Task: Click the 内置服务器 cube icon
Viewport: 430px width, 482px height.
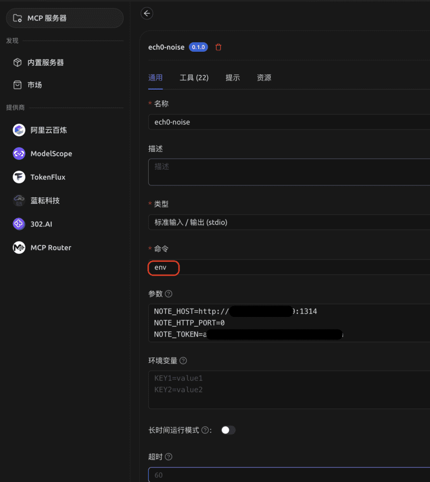Action: click(18, 62)
